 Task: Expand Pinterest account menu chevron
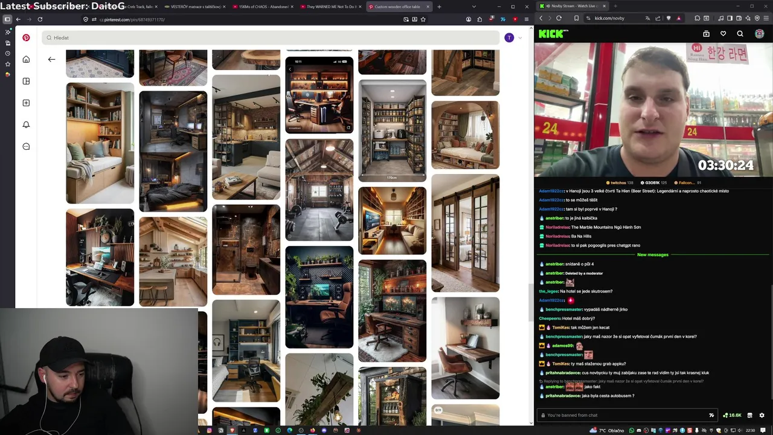[x=520, y=37]
